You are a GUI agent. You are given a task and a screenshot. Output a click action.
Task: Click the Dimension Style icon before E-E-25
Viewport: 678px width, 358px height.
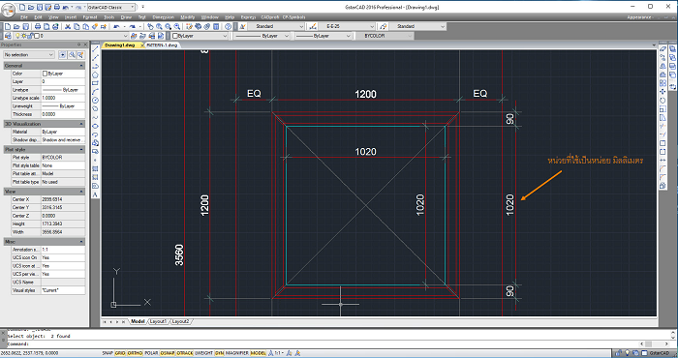point(313,27)
